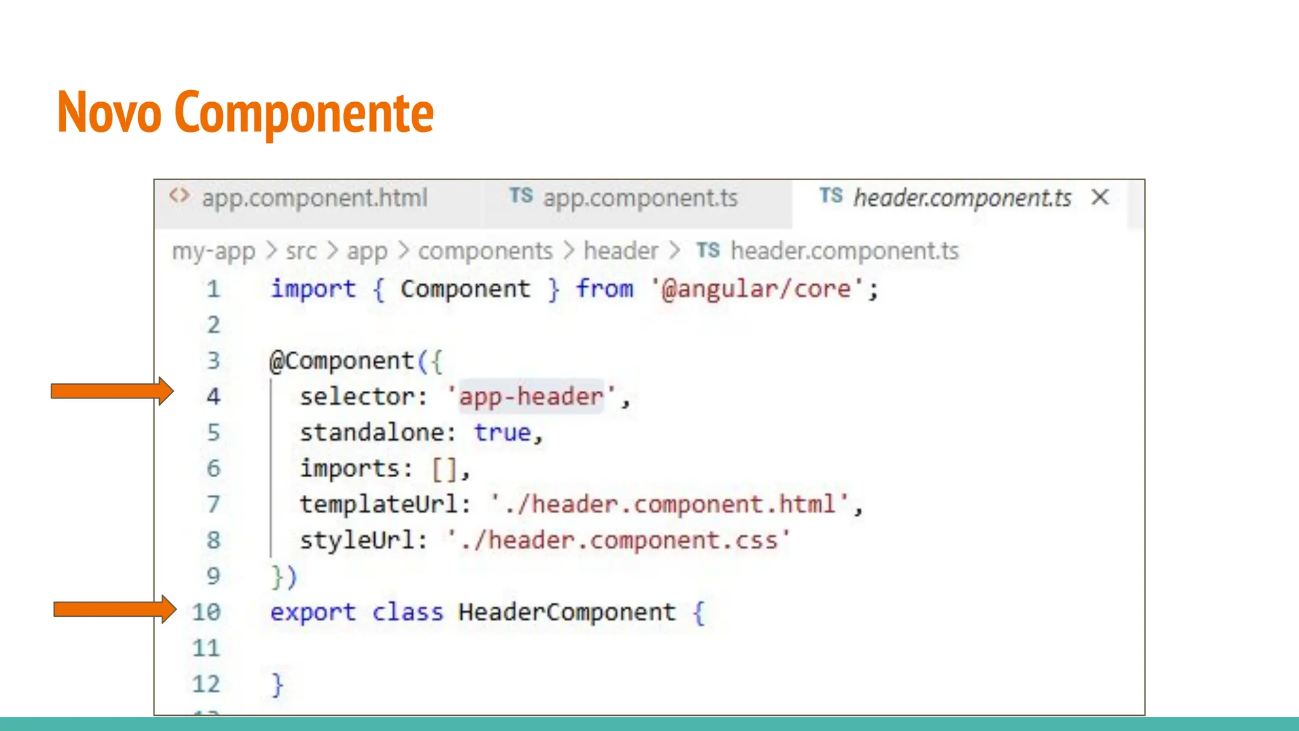Select the header.component.ts tab

[962, 198]
